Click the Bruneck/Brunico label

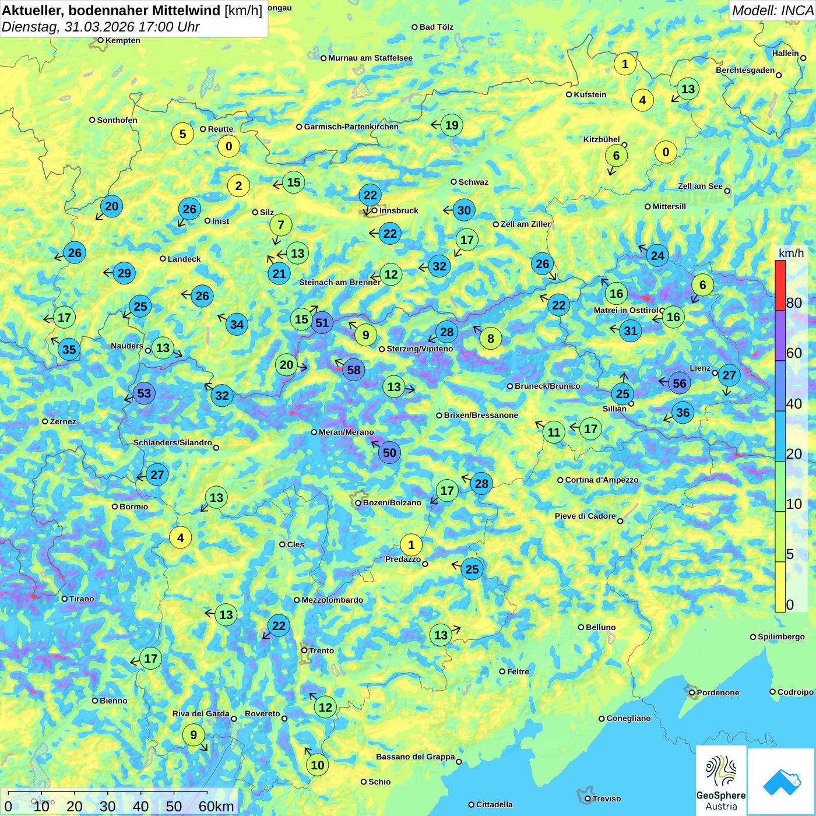coord(547,386)
